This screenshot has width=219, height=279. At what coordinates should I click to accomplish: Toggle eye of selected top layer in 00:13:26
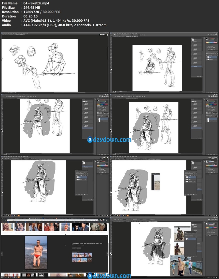coord(185,177)
